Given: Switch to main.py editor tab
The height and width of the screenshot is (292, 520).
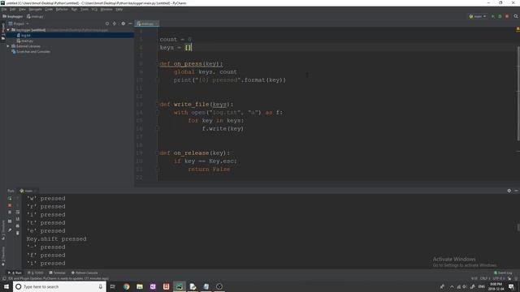Looking at the screenshot, I should pos(146,24).
